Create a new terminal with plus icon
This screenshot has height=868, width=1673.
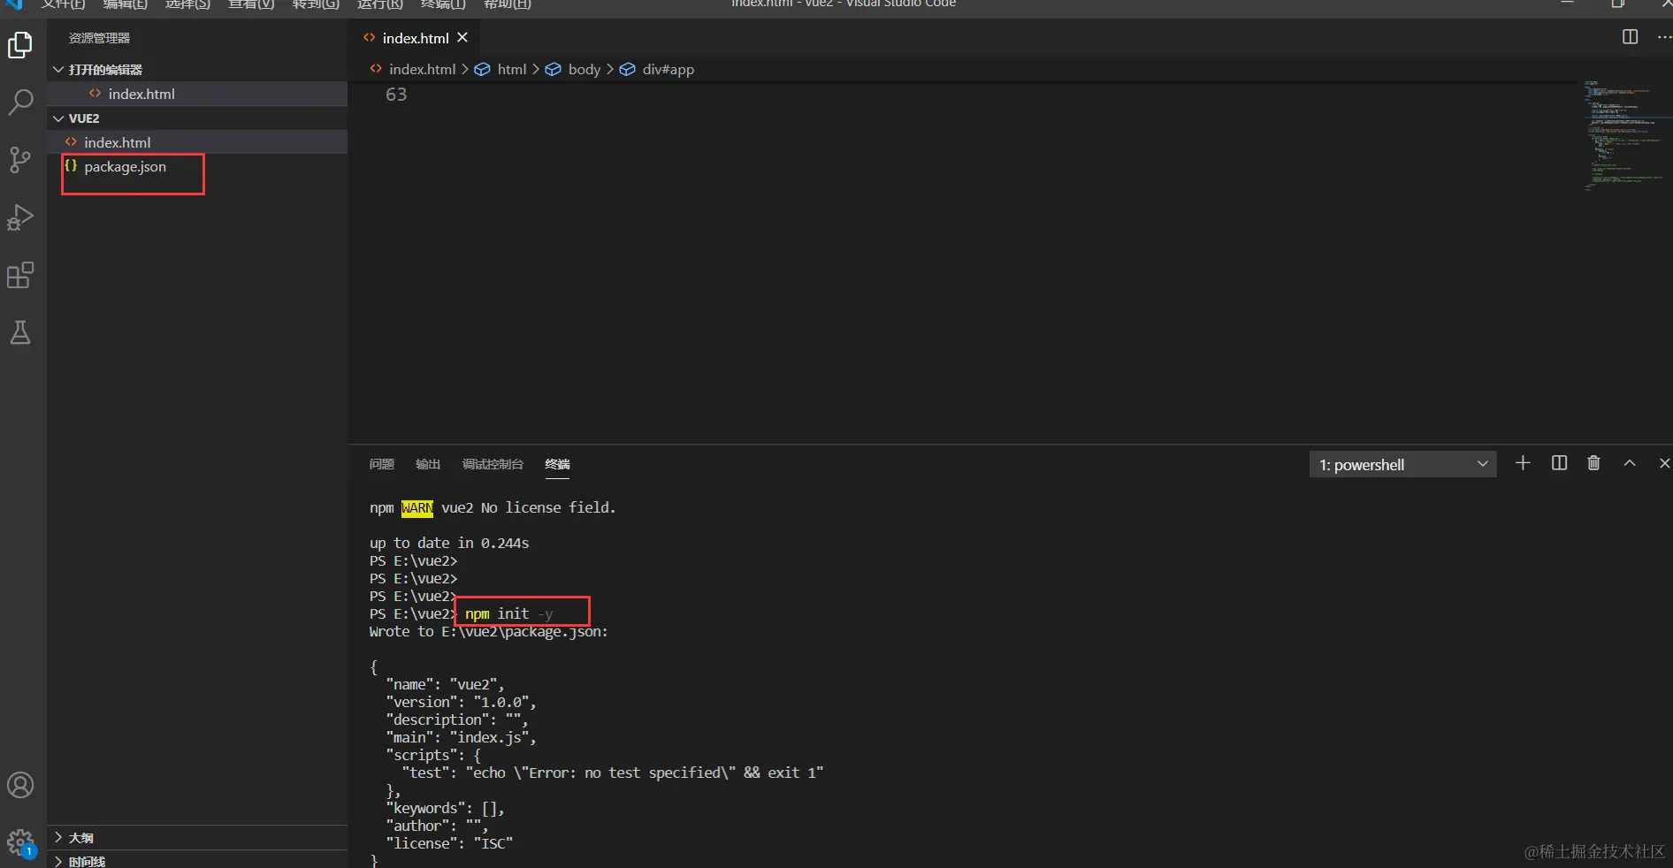(x=1523, y=463)
